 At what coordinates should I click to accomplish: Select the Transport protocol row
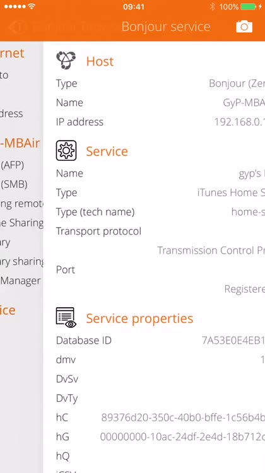(154, 241)
